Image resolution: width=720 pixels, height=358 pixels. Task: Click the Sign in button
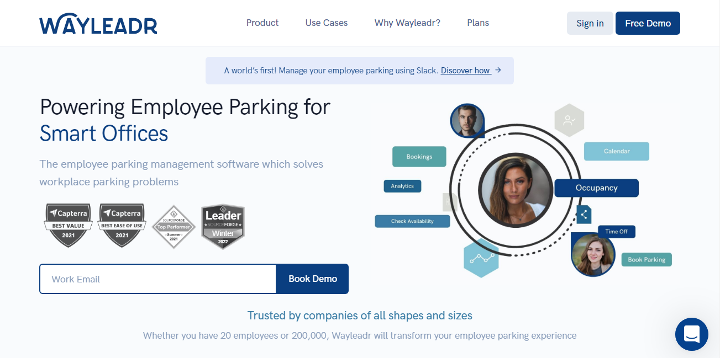(590, 23)
